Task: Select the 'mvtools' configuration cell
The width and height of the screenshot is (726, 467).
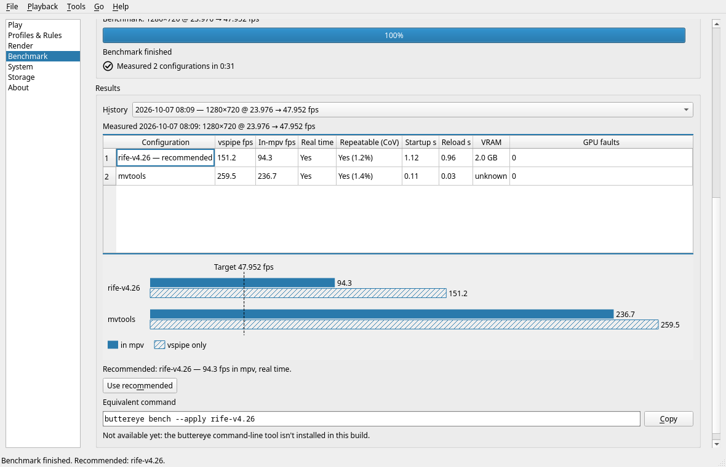Action: tap(166, 176)
